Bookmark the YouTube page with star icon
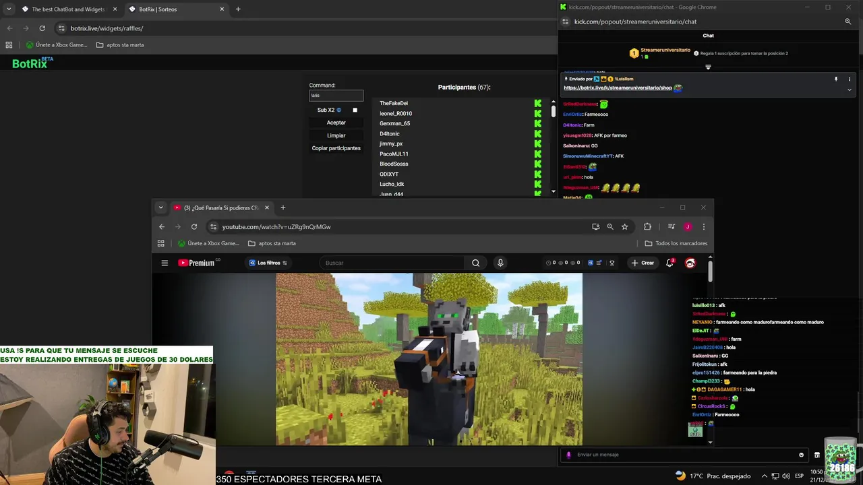This screenshot has width=863, height=485. click(x=625, y=227)
